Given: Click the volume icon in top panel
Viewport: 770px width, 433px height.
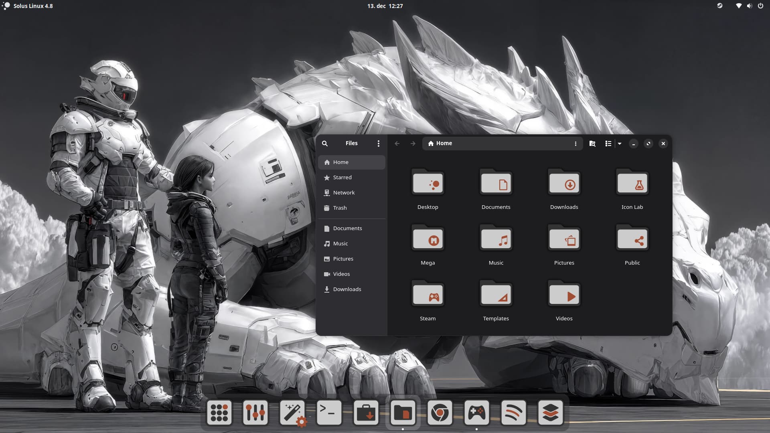Looking at the screenshot, I should click(749, 6).
